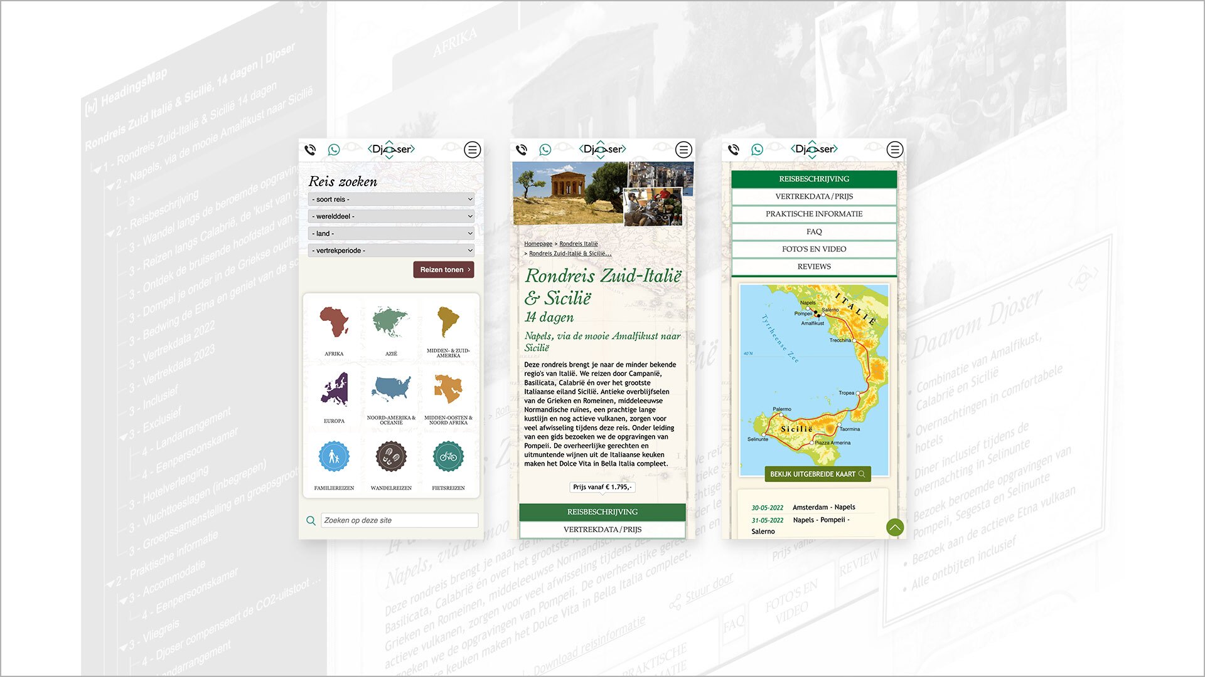Open WhatsApp icon on the middle screen
This screenshot has width=1205, height=677.
[545, 150]
